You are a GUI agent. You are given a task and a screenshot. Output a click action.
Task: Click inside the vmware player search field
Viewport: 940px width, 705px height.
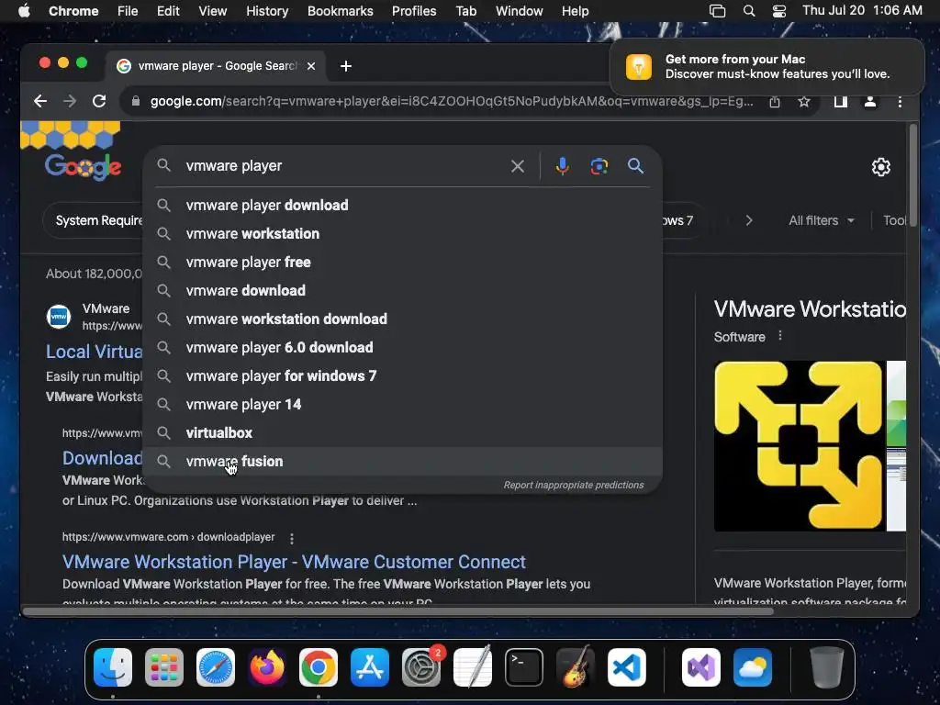(341, 166)
